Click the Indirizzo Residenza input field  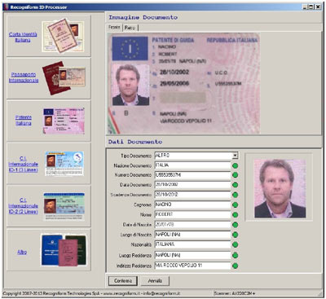192,266
